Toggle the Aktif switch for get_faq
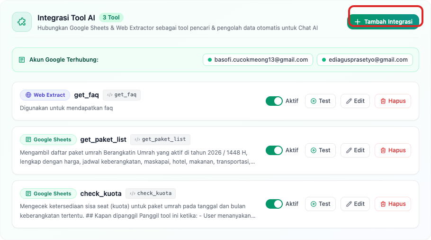Screen dimensions: 431x240 point(274,101)
